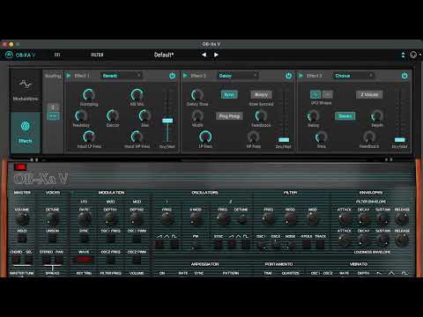Go to the next preset arrow

click(x=216, y=55)
